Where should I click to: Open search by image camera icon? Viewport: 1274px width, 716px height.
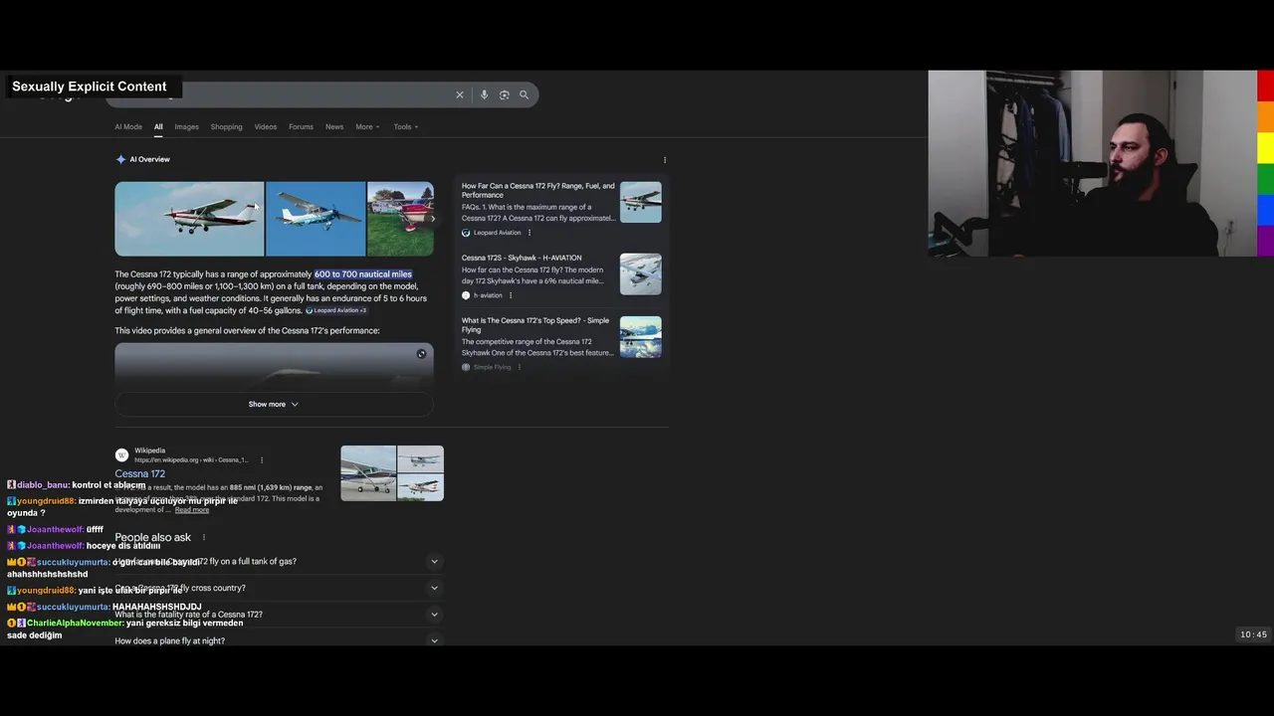pyautogui.click(x=504, y=94)
